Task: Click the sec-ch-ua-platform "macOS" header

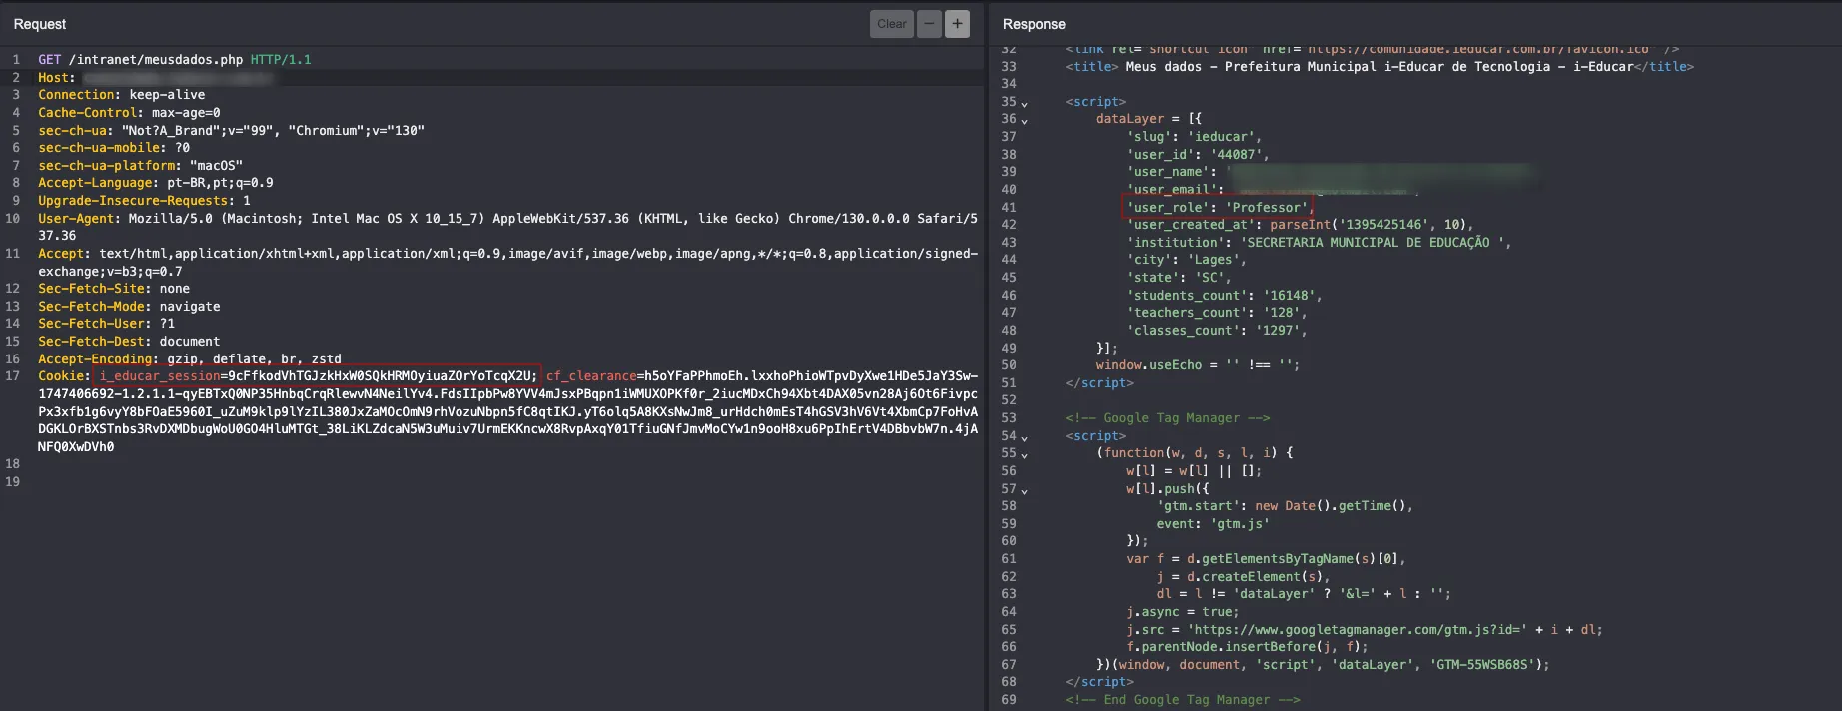Action: click(x=140, y=166)
